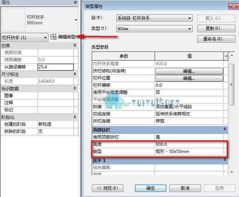
Task: Click 编辑 button for 栏杆位置
Action: click(189, 78)
